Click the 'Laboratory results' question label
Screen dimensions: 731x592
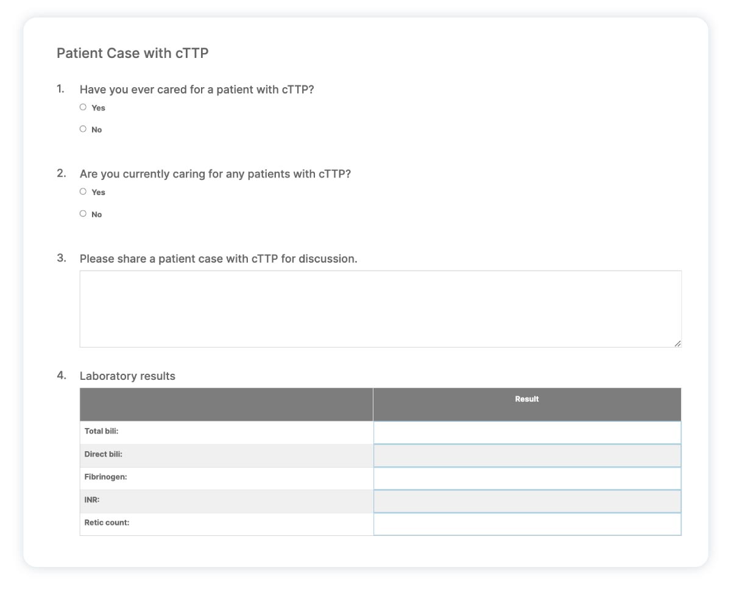coord(127,376)
